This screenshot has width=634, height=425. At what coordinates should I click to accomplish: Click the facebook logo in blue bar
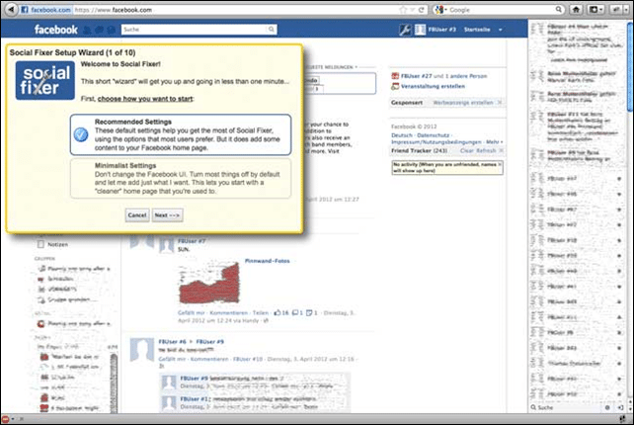tap(56, 30)
